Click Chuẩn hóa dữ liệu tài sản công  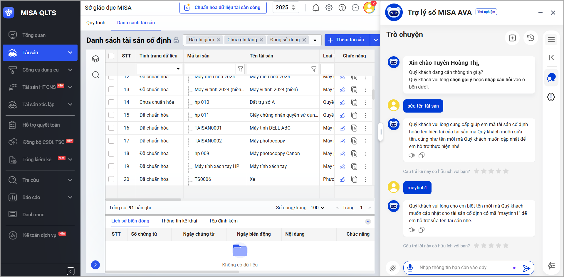point(223,8)
